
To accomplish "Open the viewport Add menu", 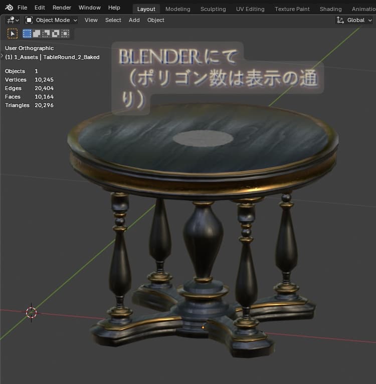I will pyautogui.click(x=134, y=20).
